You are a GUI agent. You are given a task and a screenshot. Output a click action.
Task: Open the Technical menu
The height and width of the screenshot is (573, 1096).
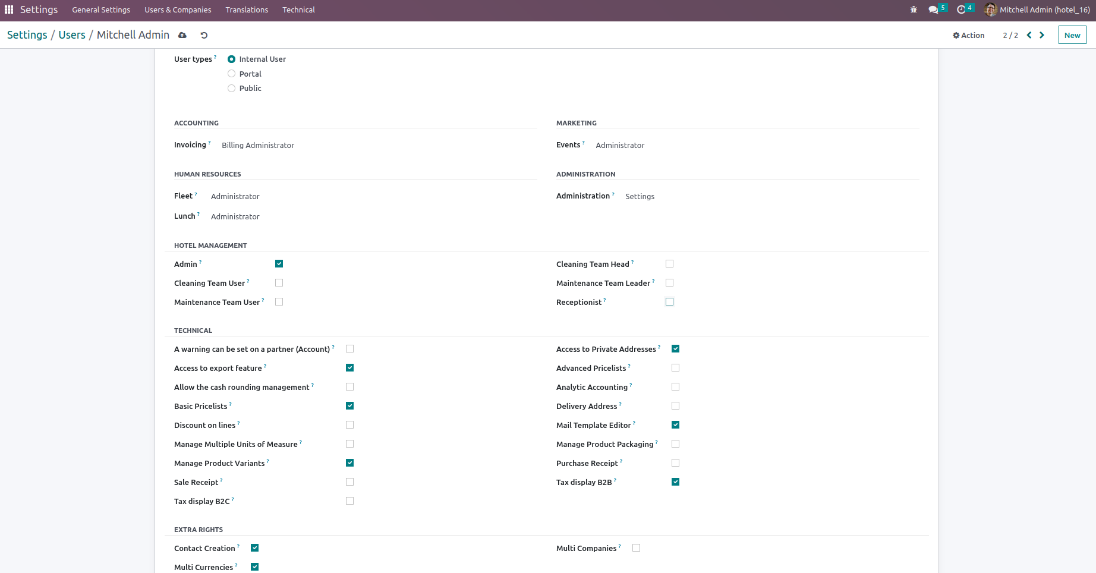(x=298, y=10)
